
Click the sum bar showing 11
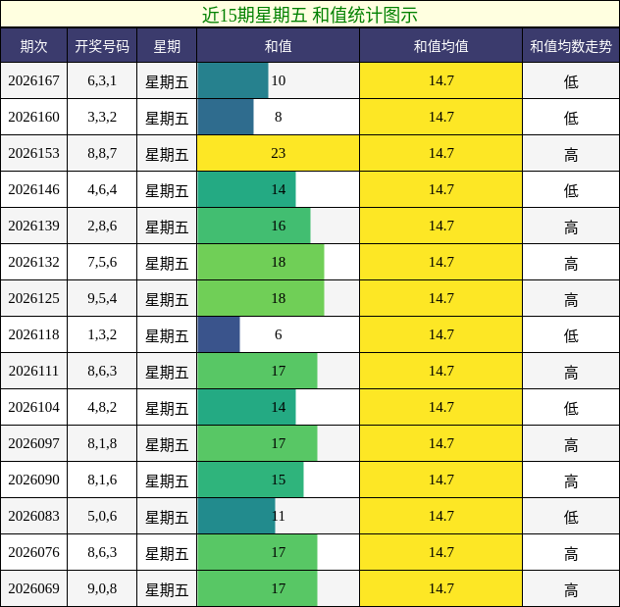(236, 516)
